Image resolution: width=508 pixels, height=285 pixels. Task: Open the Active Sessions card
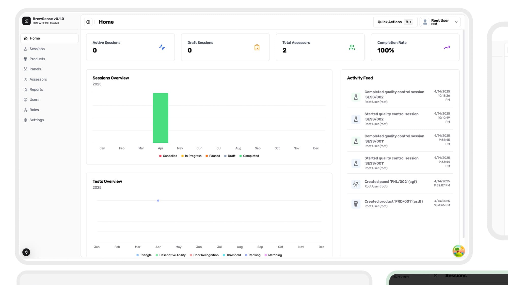[x=131, y=47]
